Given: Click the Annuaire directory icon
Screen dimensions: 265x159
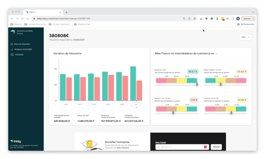Looking at the screenshot, I should [x=12, y=55].
